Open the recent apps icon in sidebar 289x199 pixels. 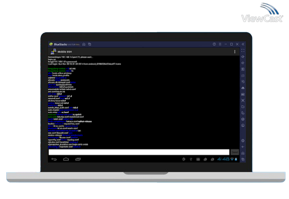(243, 160)
